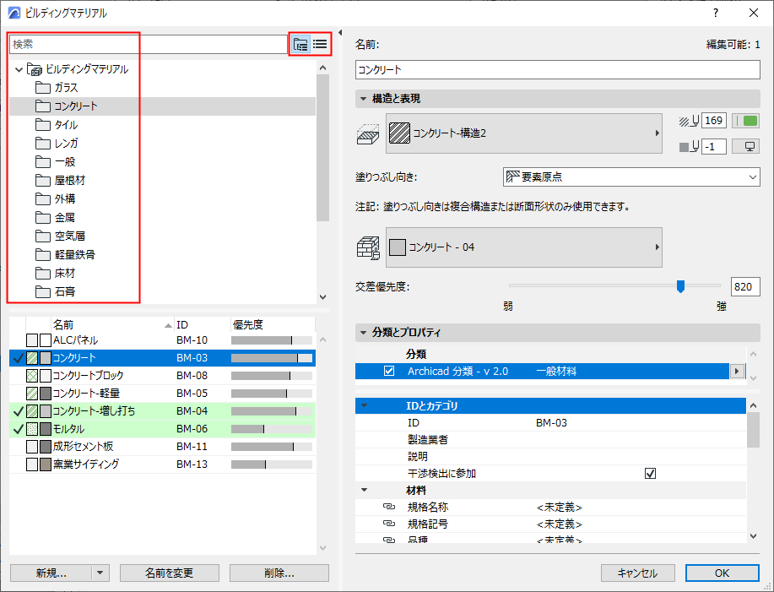
Task: Collapse the IDとカテゴリ group
Action: pyautogui.click(x=365, y=406)
